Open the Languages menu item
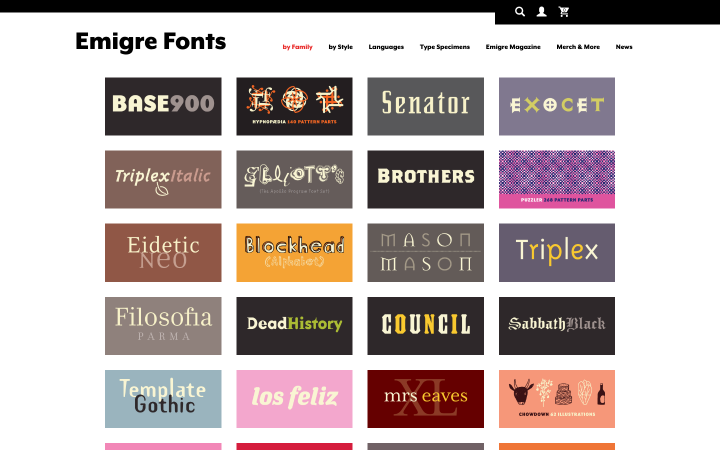Screen dimensions: 720x450 [x=386, y=47]
